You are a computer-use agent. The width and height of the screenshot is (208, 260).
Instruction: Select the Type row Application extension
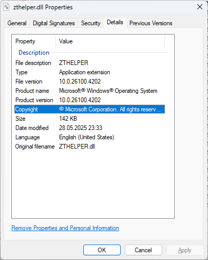(x=89, y=72)
